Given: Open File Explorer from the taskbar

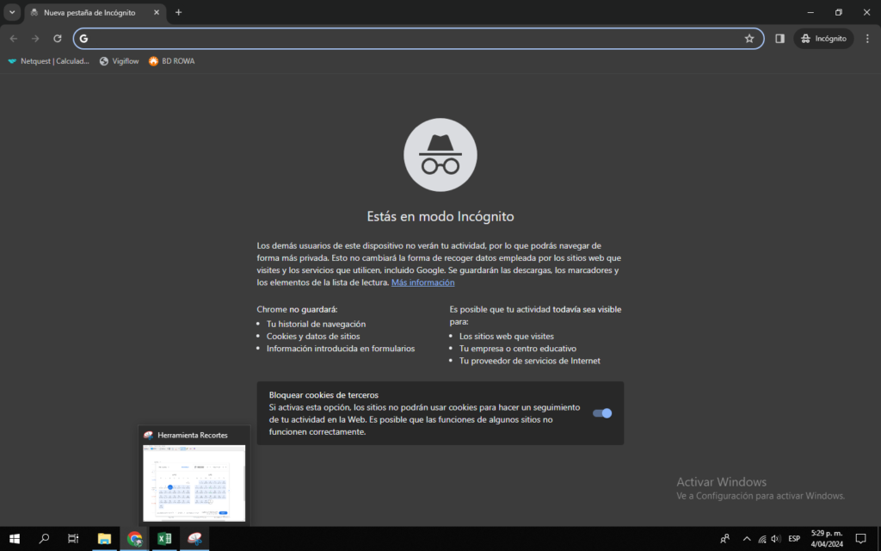Looking at the screenshot, I should pos(104,539).
